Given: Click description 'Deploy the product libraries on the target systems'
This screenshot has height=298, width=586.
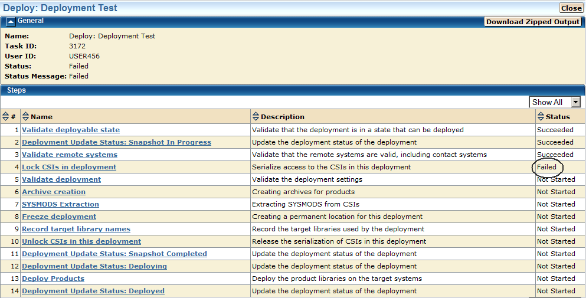Looking at the screenshot, I should [x=337, y=279].
